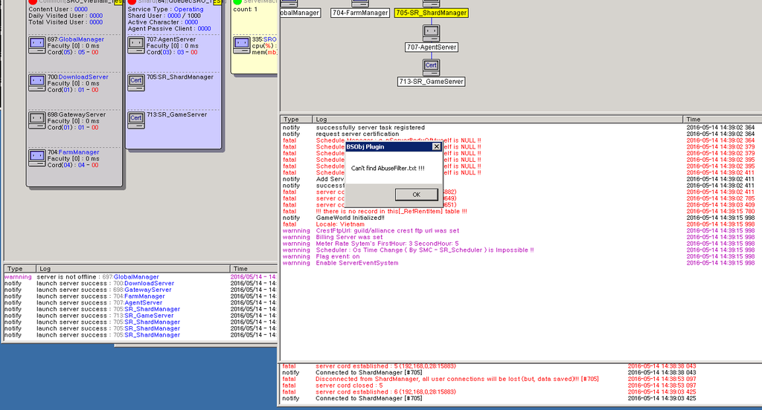Select the 698 GatewayServer computer icon

coord(37,120)
